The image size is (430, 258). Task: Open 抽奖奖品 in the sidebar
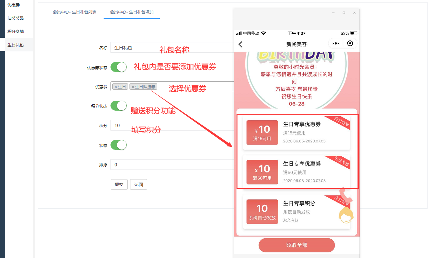pos(16,18)
